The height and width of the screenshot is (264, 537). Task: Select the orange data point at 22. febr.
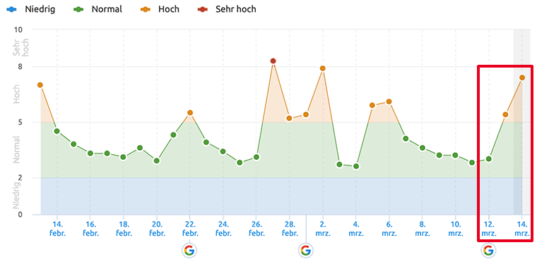coord(190,113)
